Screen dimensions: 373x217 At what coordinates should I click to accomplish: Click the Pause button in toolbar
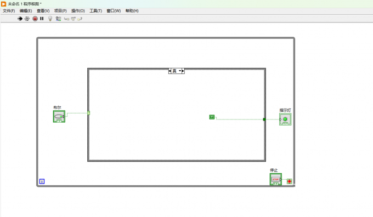coord(42,19)
